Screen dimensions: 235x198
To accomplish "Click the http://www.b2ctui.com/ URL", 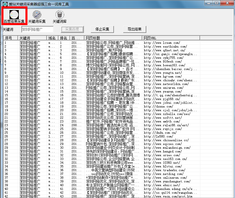I will click(x=163, y=166).
